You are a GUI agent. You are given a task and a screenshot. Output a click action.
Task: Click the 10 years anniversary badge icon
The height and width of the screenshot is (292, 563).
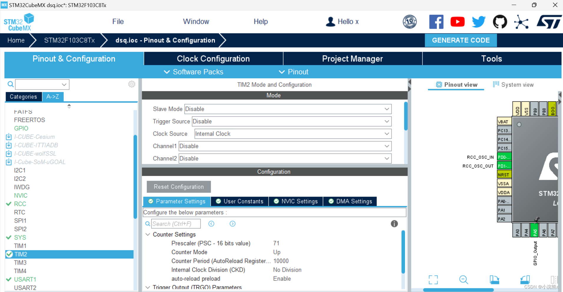coord(410,22)
